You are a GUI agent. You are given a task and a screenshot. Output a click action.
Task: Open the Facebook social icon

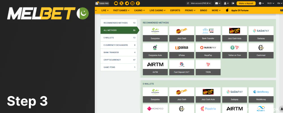[138, 3]
